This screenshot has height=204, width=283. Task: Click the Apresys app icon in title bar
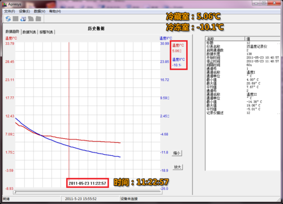pos(5,5)
